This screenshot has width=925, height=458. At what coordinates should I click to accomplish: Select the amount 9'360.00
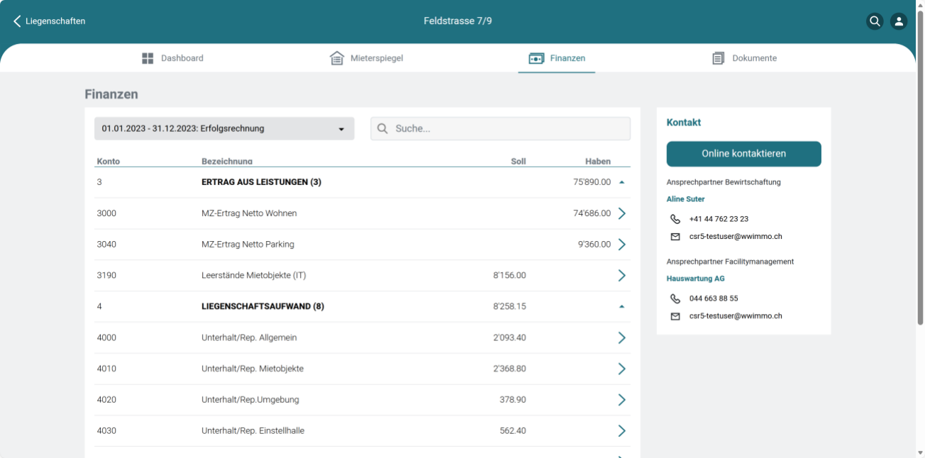tap(594, 245)
